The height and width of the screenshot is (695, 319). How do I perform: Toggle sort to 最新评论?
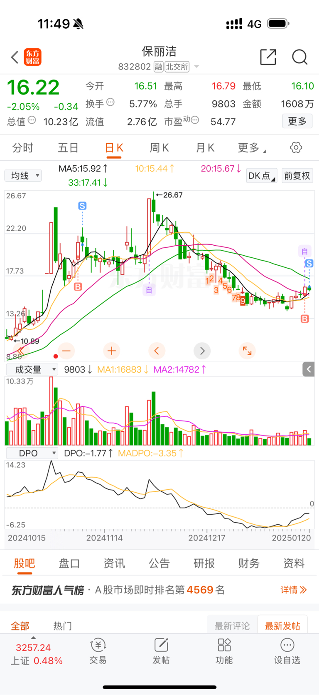pyautogui.click(x=232, y=626)
